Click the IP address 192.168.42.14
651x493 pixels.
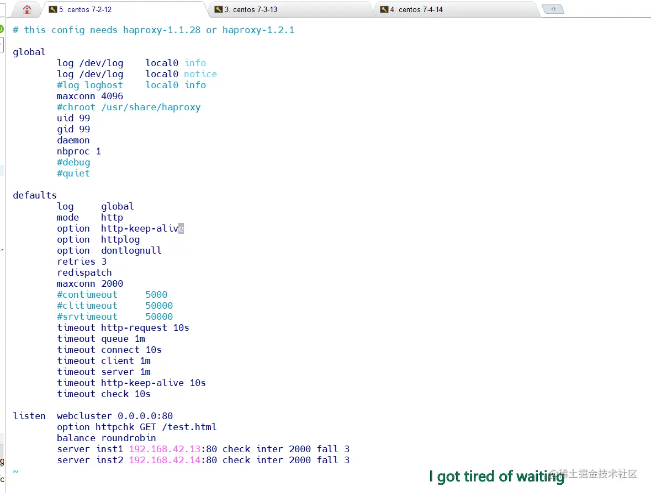pos(165,460)
